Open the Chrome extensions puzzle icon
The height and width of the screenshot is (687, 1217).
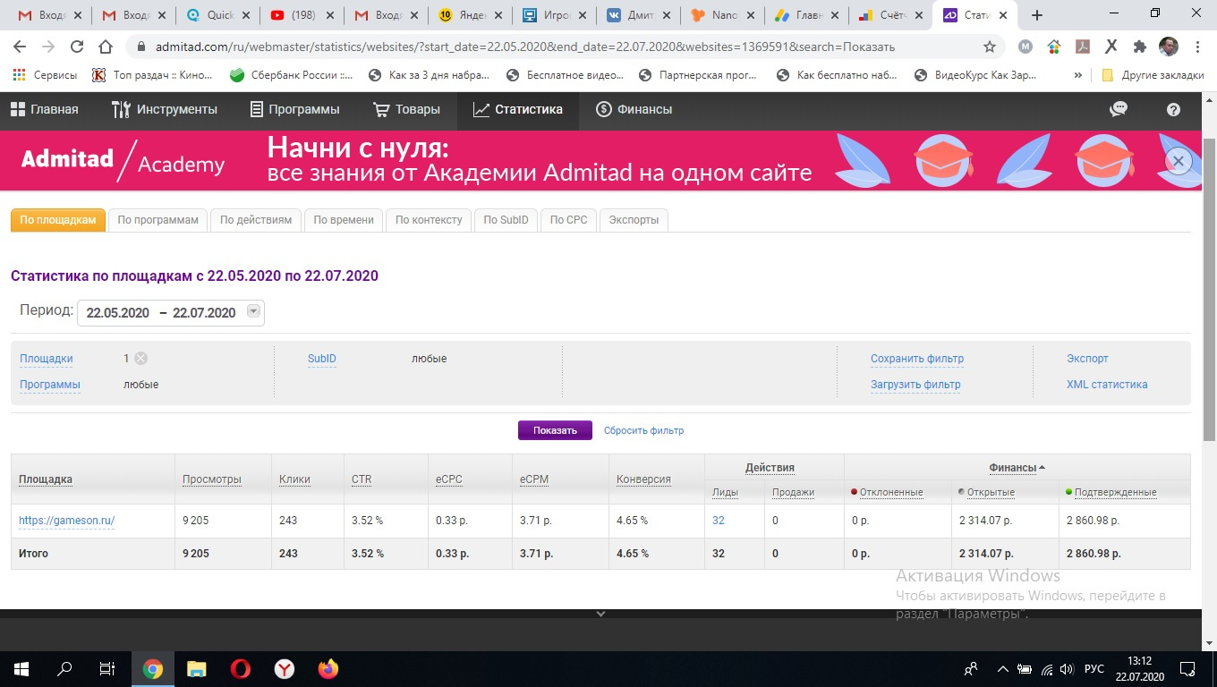tap(1139, 47)
